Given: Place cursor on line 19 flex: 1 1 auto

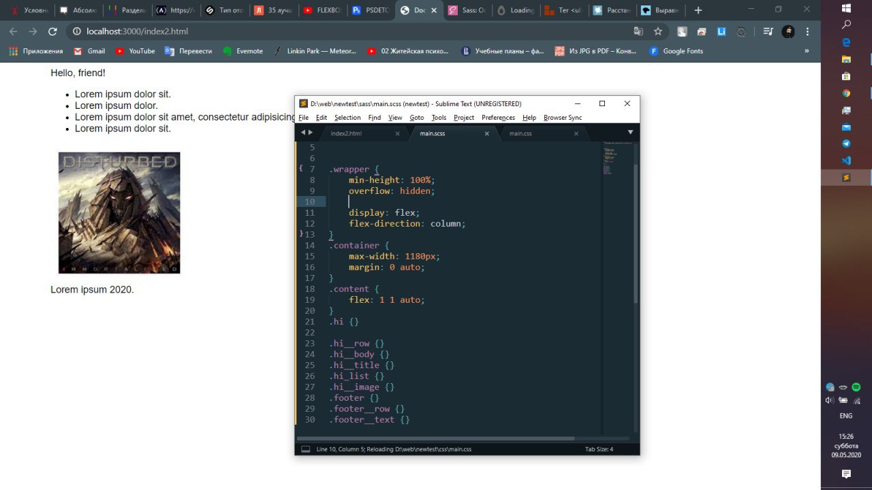Looking at the screenshot, I should (387, 299).
